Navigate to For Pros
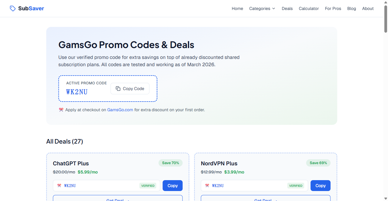 click(333, 8)
